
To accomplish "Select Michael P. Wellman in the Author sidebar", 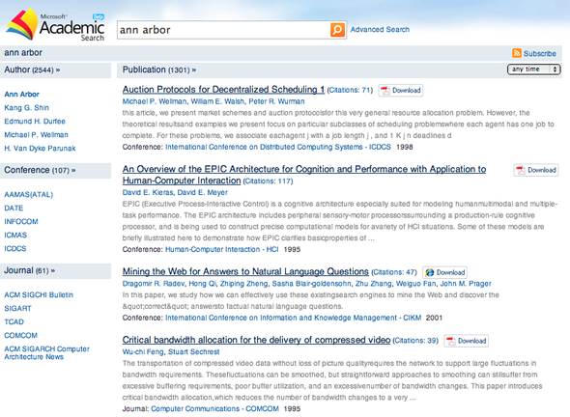I will point(36,135).
